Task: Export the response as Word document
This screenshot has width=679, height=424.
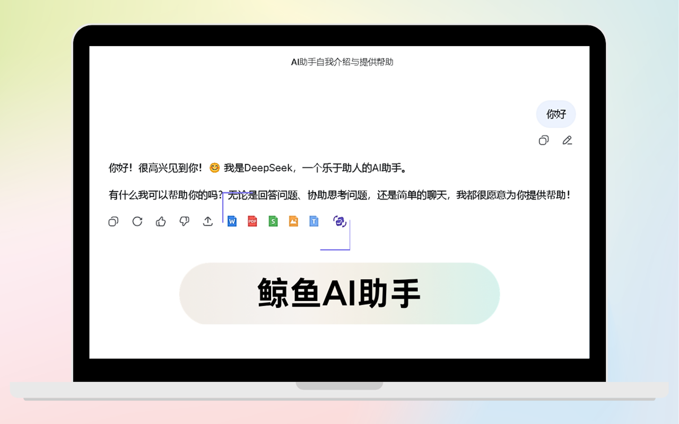Action: point(232,222)
